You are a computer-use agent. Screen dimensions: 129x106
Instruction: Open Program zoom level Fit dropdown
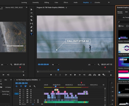point(56,64)
